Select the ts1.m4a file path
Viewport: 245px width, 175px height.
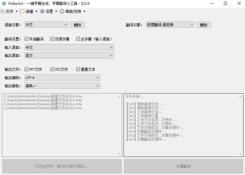click(x=43, y=104)
